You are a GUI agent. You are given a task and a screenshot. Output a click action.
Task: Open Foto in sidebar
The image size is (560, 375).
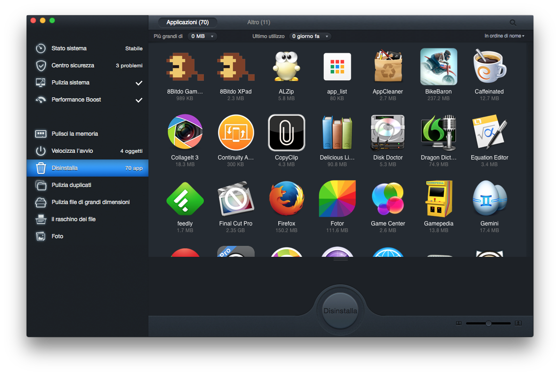pyautogui.click(x=88, y=236)
